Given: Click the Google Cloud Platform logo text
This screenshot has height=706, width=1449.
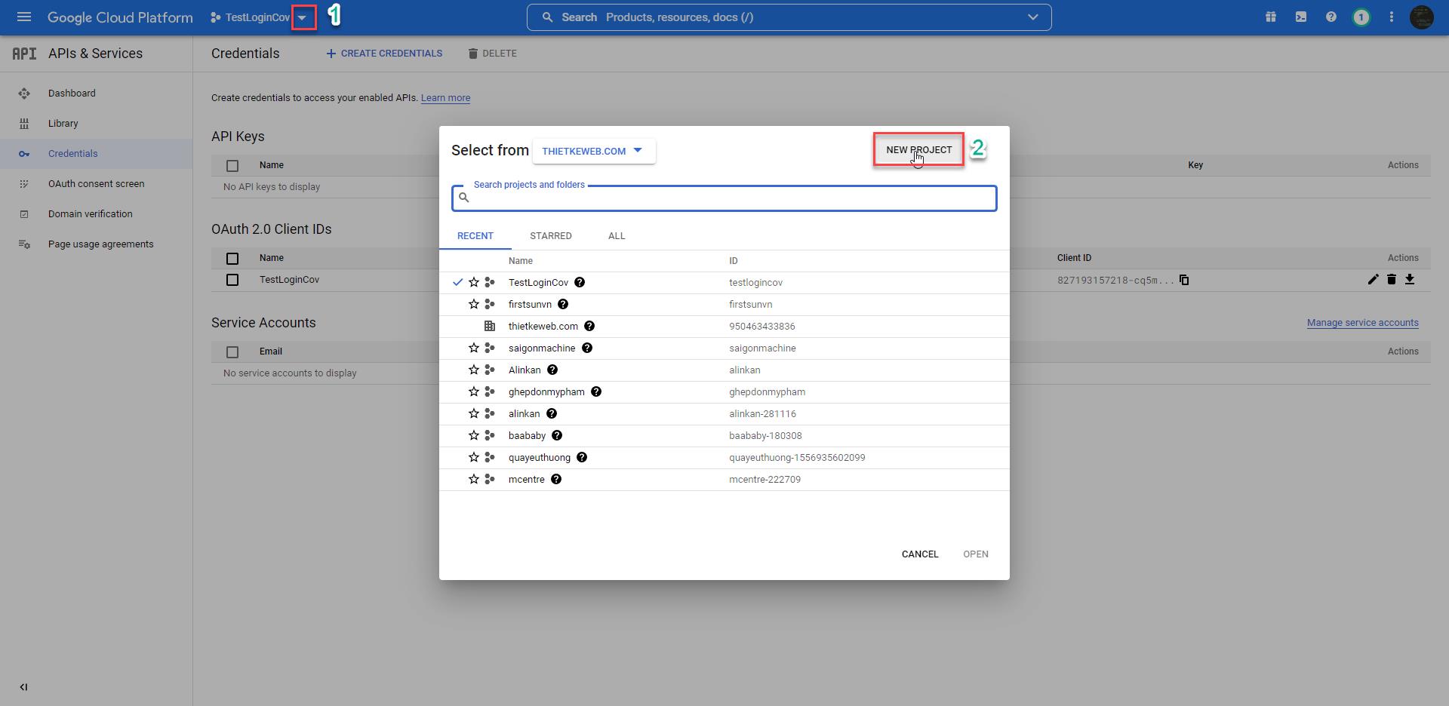Looking at the screenshot, I should (x=120, y=17).
